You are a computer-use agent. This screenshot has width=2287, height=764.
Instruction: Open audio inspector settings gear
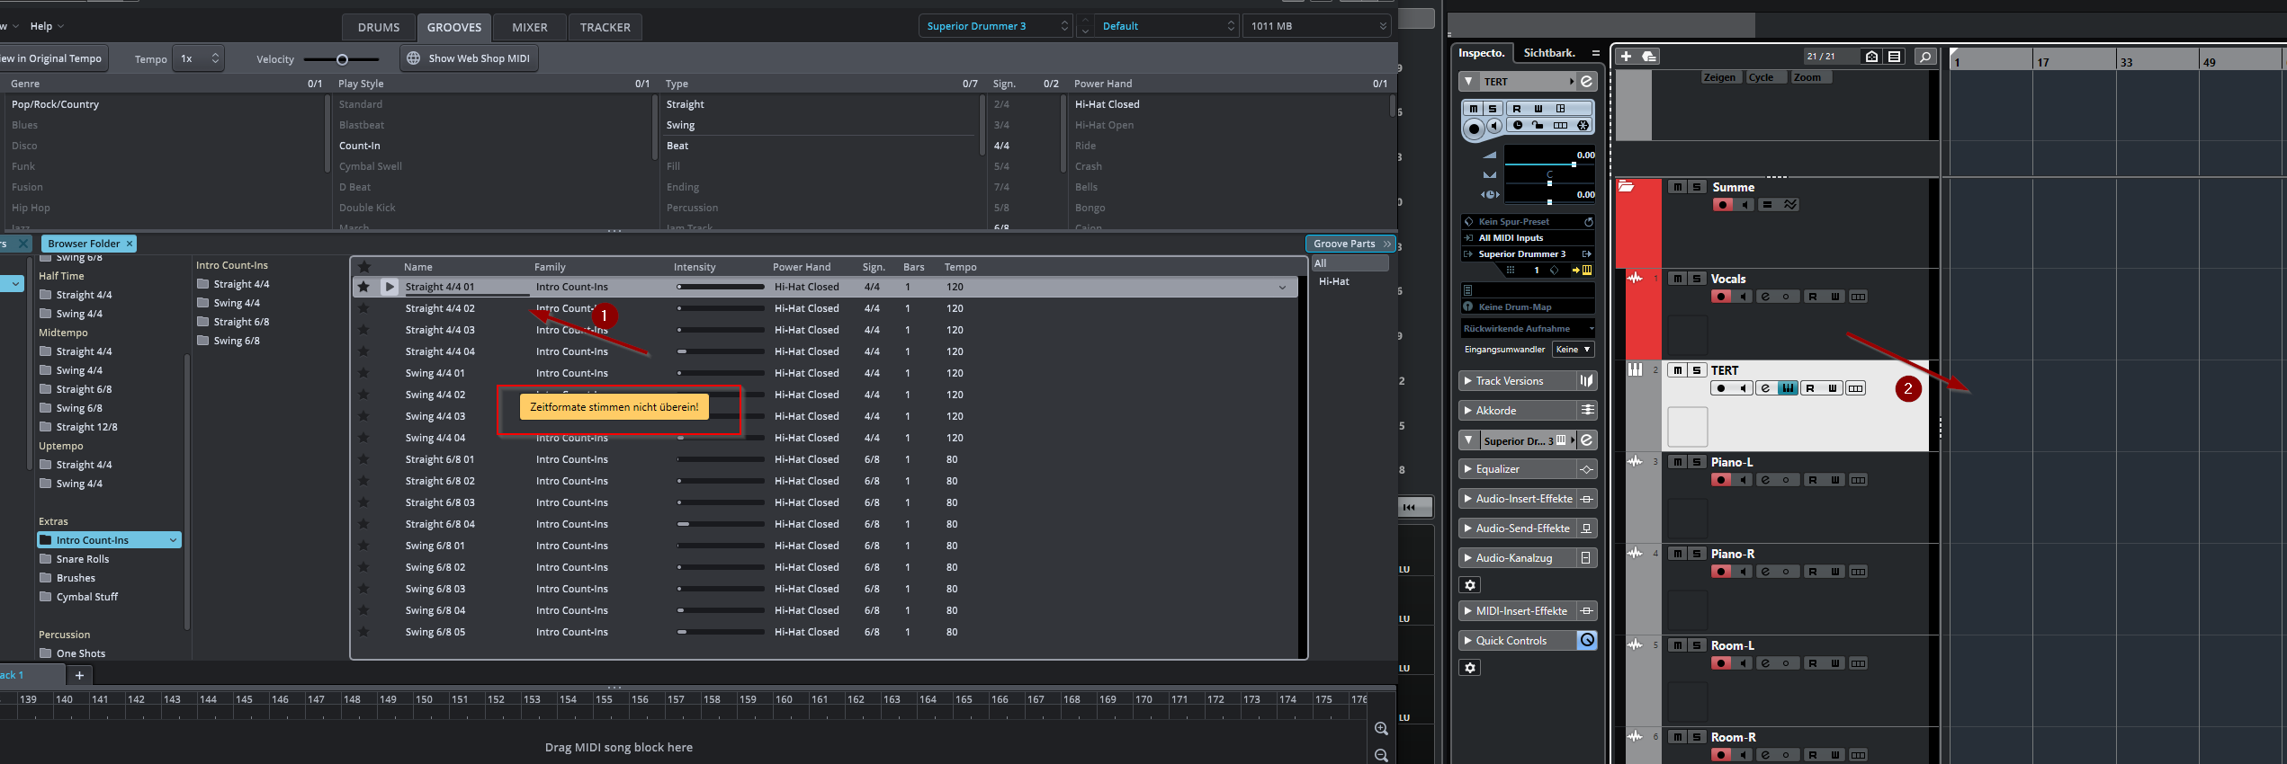tap(1470, 585)
